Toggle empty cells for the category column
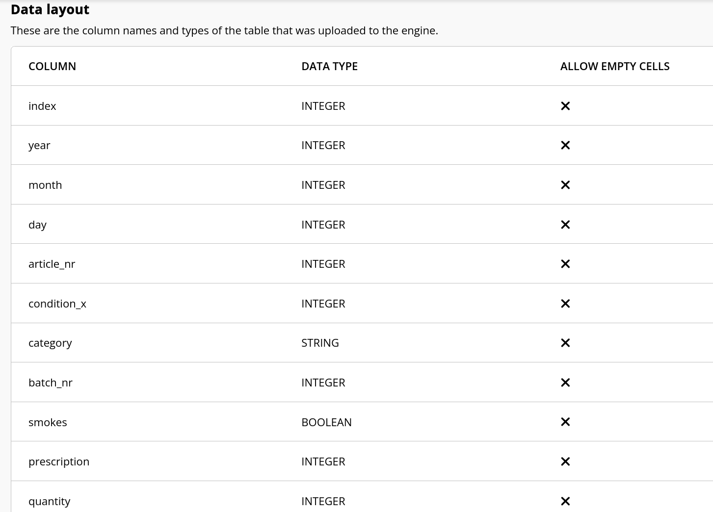 coord(565,343)
